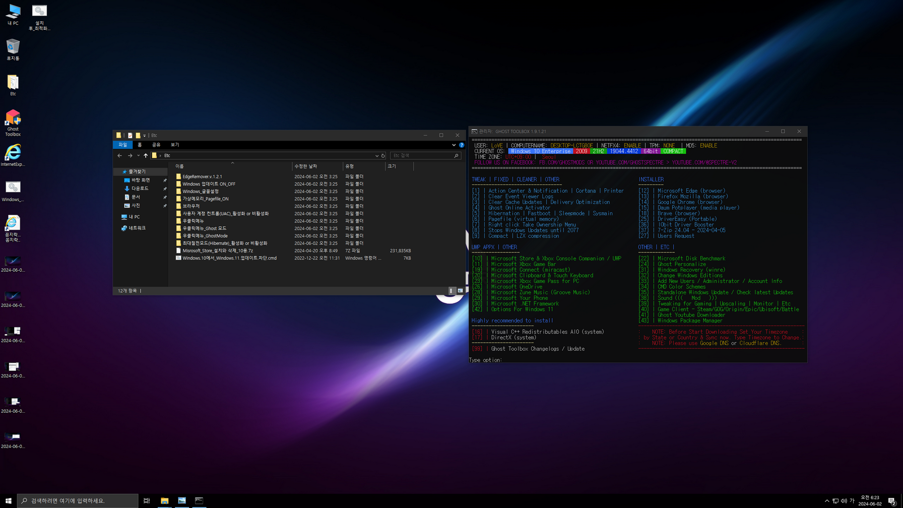This screenshot has height=508, width=903.
Task: Switch Explorer to large icons view mode
Action: coord(460,291)
